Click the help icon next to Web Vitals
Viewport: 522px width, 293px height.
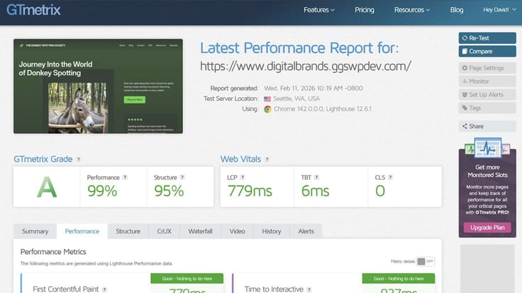[267, 159]
